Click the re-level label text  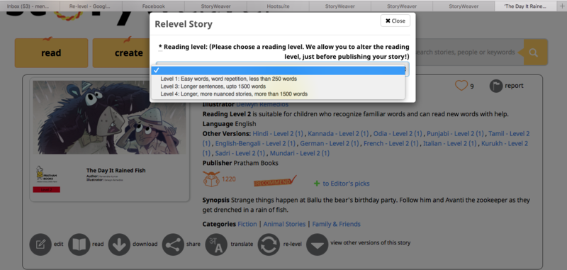pos(292,244)
